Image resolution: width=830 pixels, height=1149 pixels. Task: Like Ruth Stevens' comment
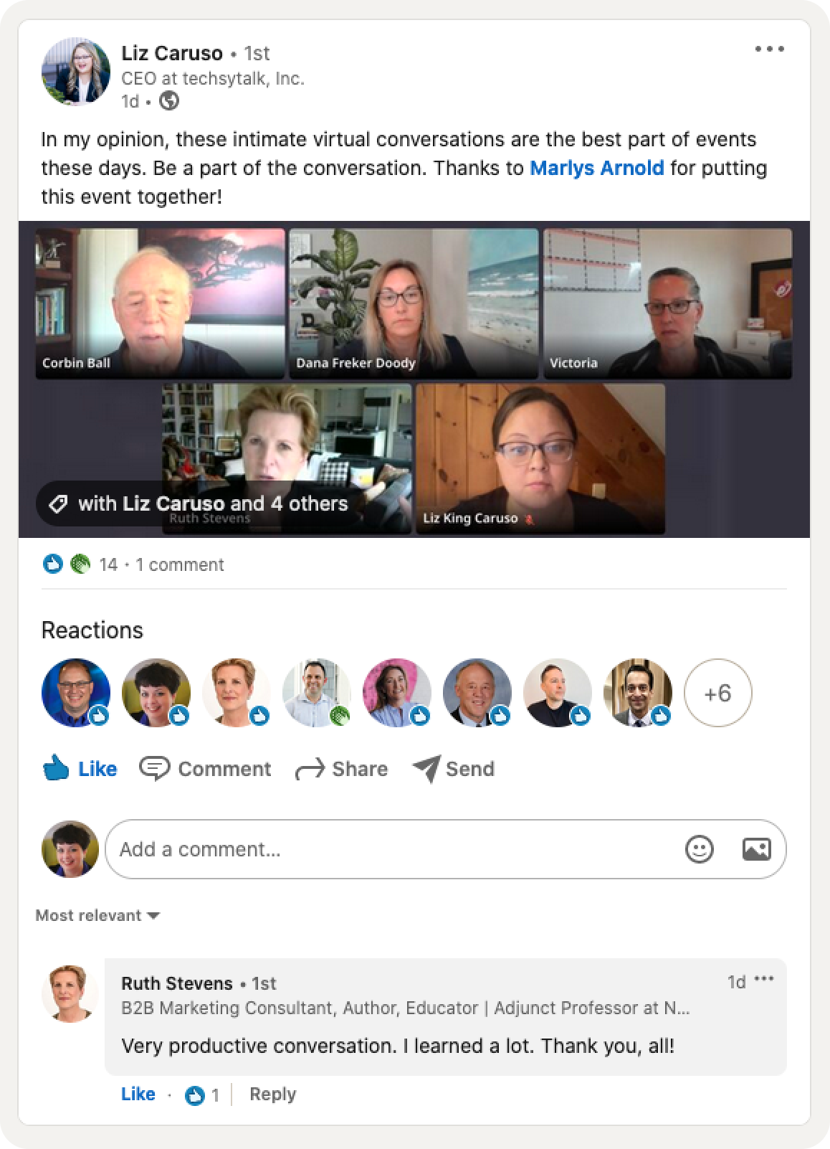tap(138, 1094)
